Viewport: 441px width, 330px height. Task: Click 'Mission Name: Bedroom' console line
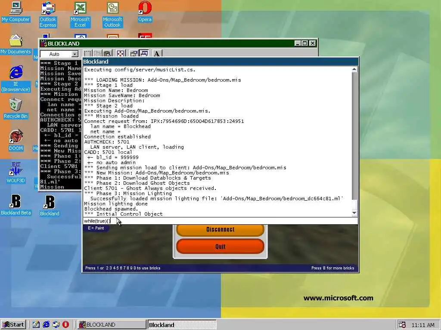pos(116,90)
